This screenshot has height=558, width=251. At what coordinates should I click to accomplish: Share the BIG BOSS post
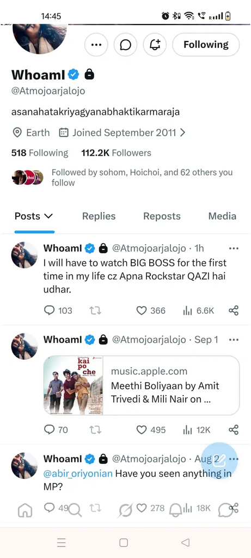point(234,311)
